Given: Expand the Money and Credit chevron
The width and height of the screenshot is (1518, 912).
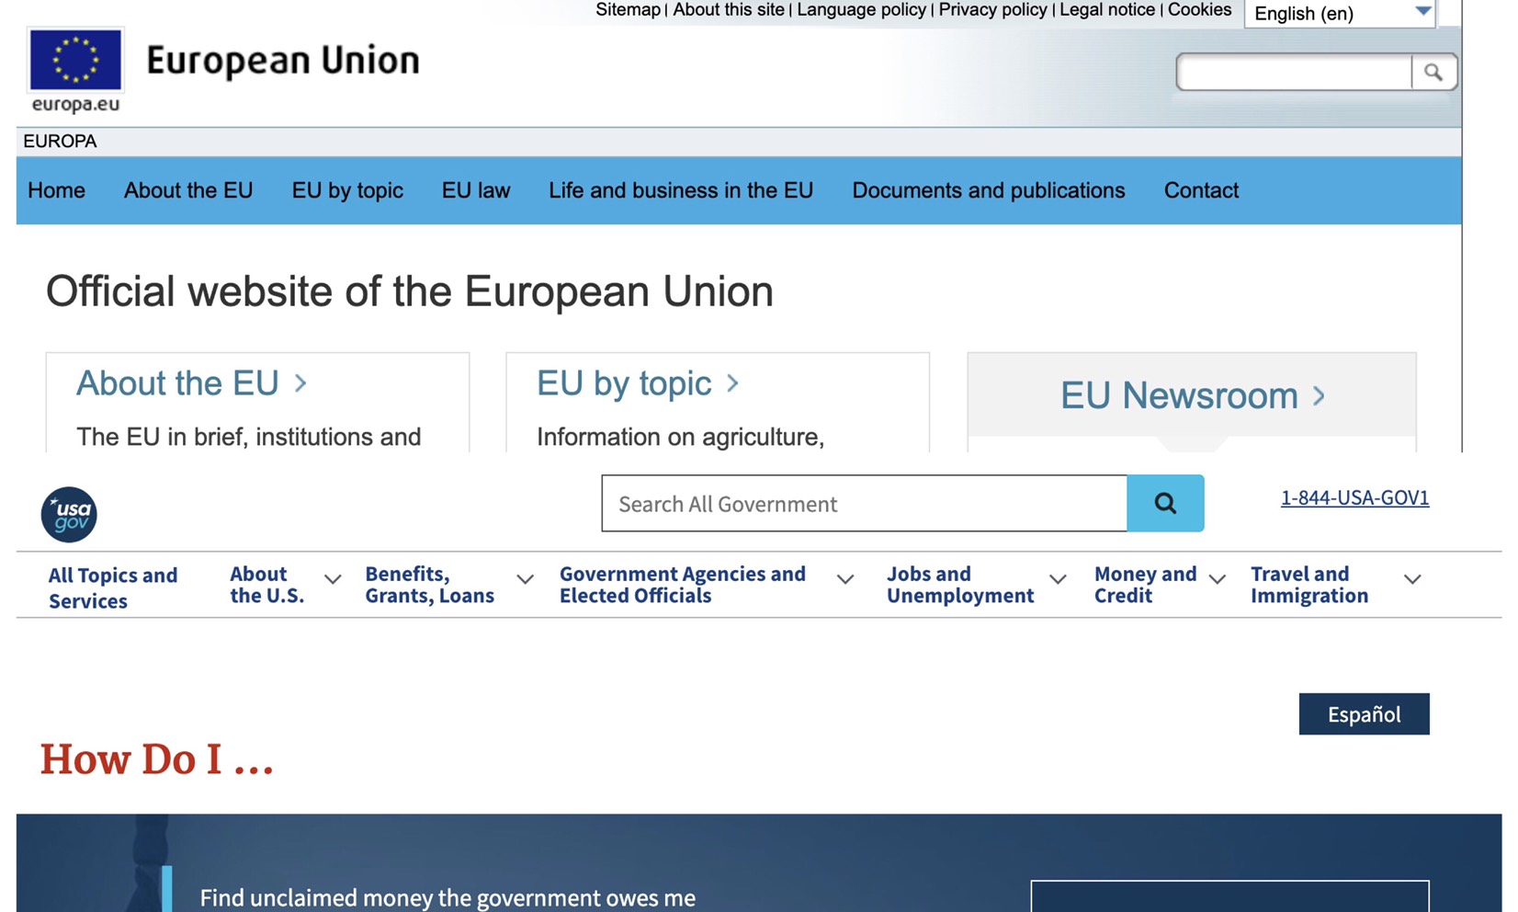Looking at the screenshot, I should (x=1217, y=579).
